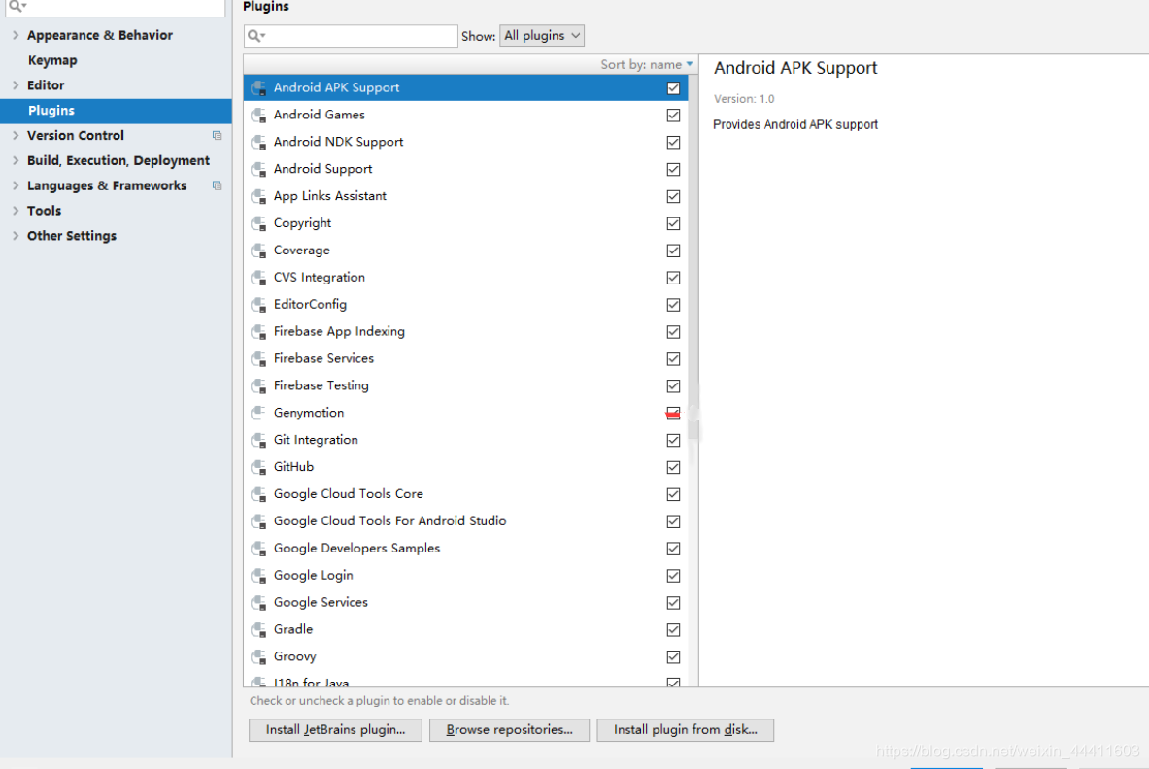Expand the Editor settings node

pos(16,84)
